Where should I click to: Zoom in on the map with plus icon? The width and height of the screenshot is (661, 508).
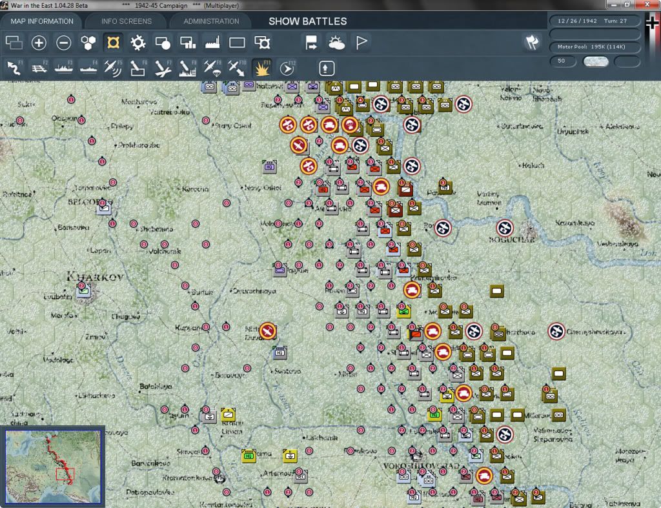tap(39, 43)
